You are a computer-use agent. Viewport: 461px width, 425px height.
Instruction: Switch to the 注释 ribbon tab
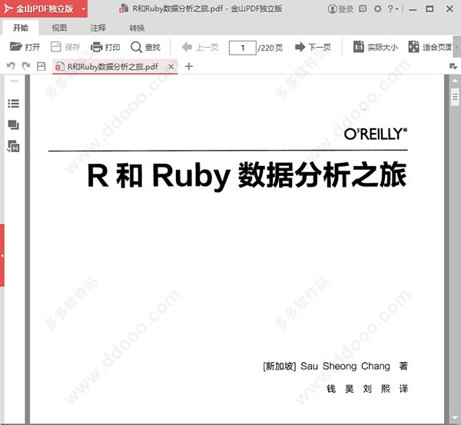tap(98, 28)
